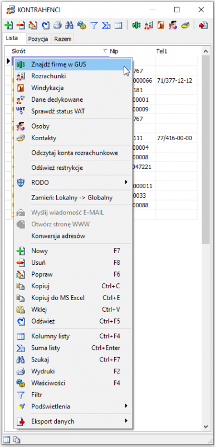
Task: Select Odśwież restrykcje menu entry
Action: tap(73, 168)
